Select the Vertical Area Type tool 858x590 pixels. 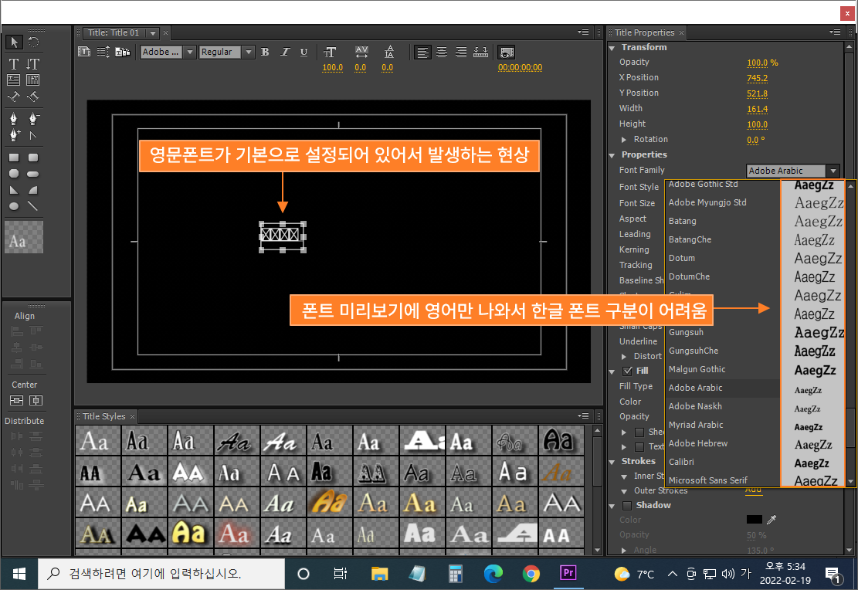(x=33, y=80)
